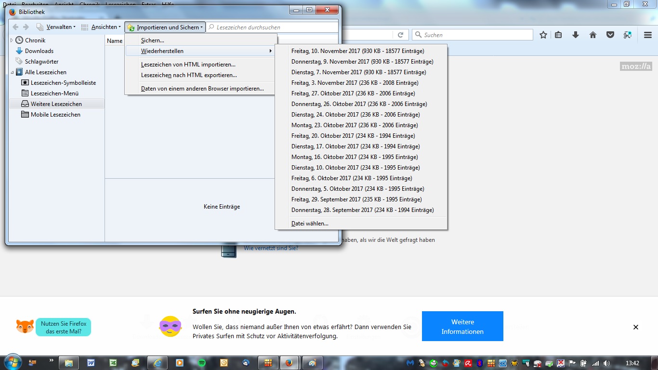Open Microsoft Word from the taskbar
The height and width of the screenshot is (370, 658).
pyautogui.click(x=91, y=363)
